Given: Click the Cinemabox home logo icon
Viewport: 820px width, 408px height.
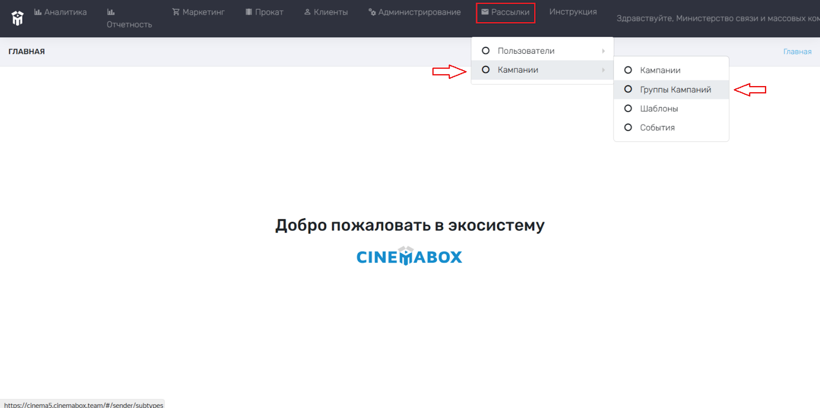Looking at the screenshot, I should pyautogui.click(x=17, y=18).
